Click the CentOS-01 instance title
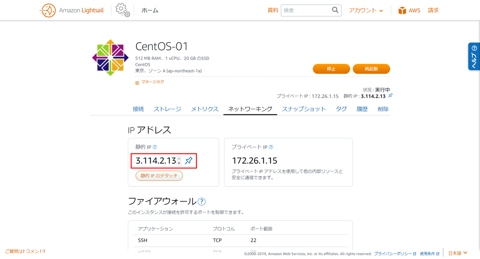This screenshot has width=480, height=259. coord(161,46)
